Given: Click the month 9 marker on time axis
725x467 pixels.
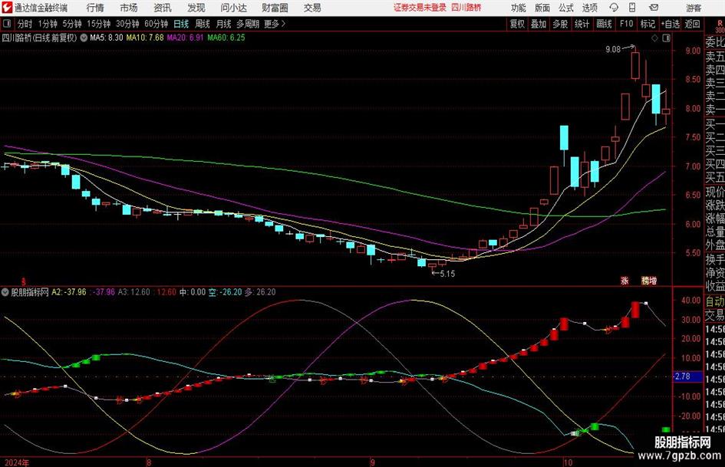Looking at the screenshot, I should click(373, 462).
